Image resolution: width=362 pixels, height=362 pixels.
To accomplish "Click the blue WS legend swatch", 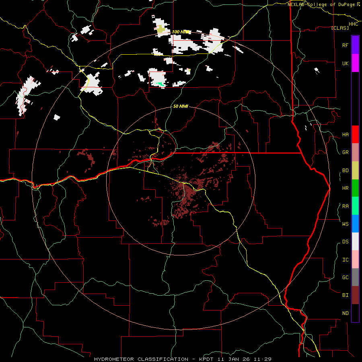I will point(355,224).
